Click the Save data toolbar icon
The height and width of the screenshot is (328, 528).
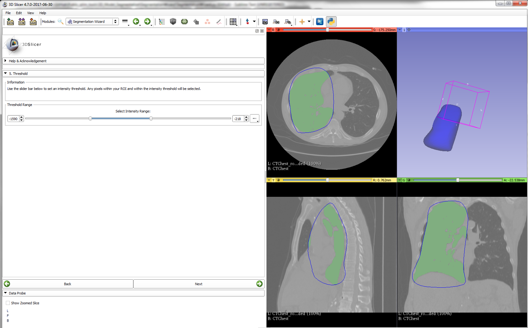point(33,22)
